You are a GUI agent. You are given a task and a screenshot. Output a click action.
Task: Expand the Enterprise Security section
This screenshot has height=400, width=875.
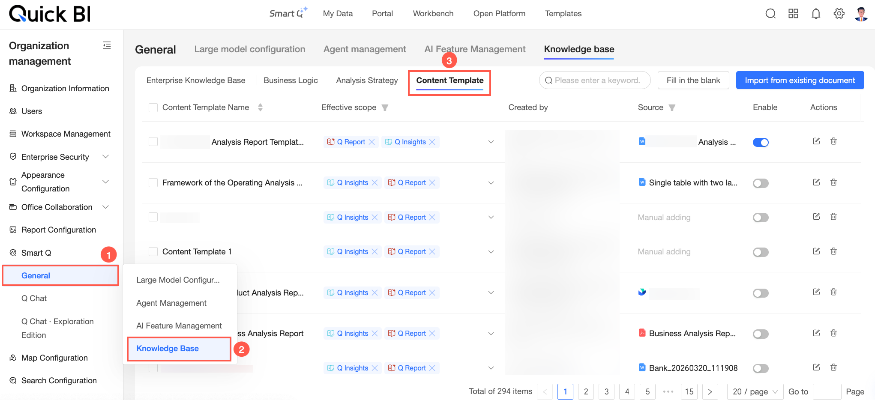click(x=105, y=157)
